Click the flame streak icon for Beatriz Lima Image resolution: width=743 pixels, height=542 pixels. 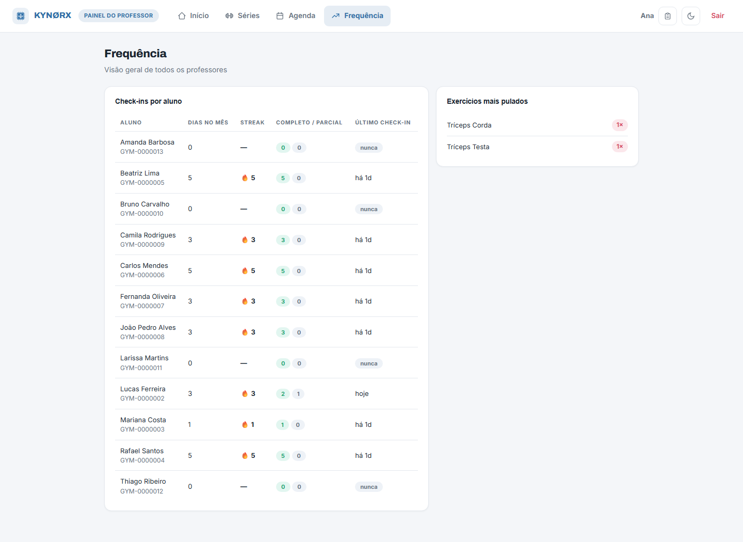coord(245,178)
